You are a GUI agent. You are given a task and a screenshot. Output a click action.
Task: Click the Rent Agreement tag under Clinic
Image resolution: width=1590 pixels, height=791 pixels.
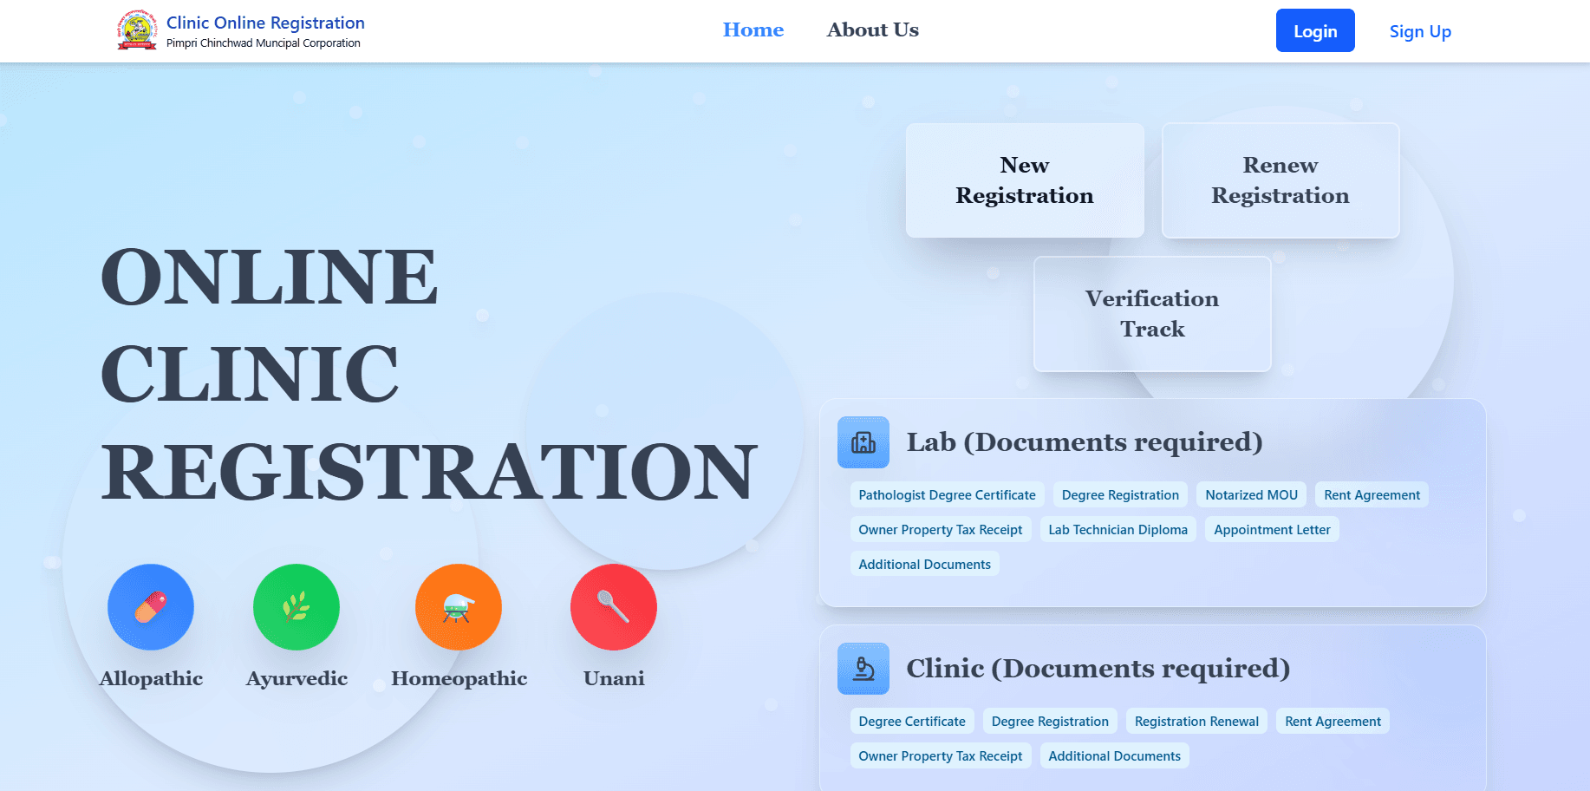point(1332,721)
